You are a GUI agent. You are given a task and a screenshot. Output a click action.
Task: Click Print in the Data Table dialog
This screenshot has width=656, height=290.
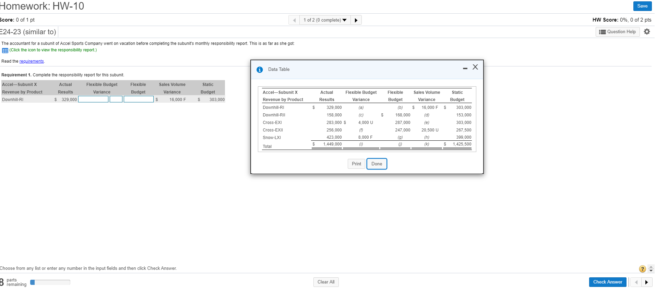(356, 164)
